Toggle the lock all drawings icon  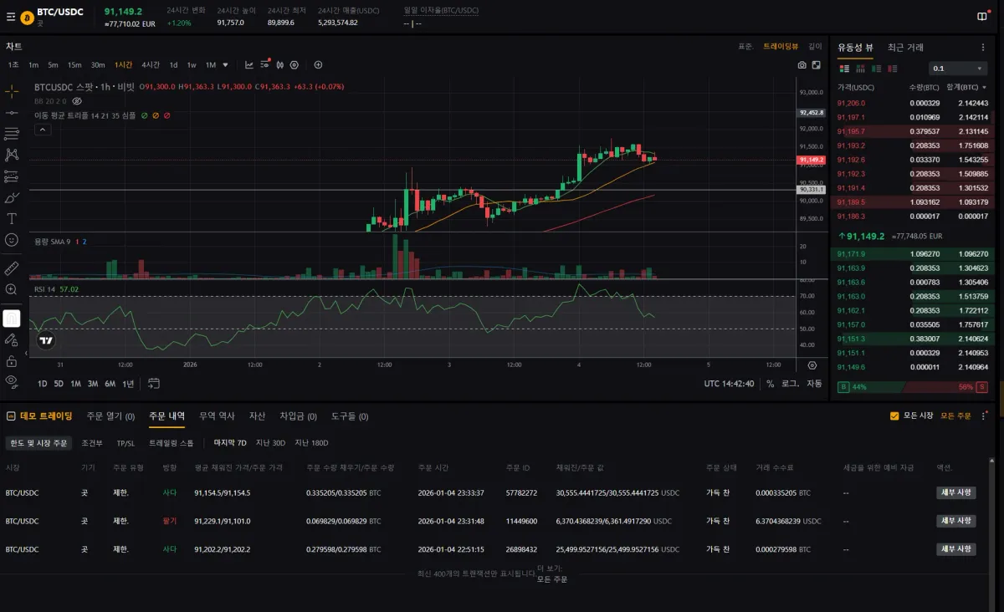tap(12, 361)
